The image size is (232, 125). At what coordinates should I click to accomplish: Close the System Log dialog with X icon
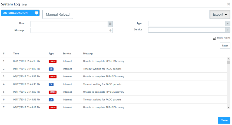point(228,4)
